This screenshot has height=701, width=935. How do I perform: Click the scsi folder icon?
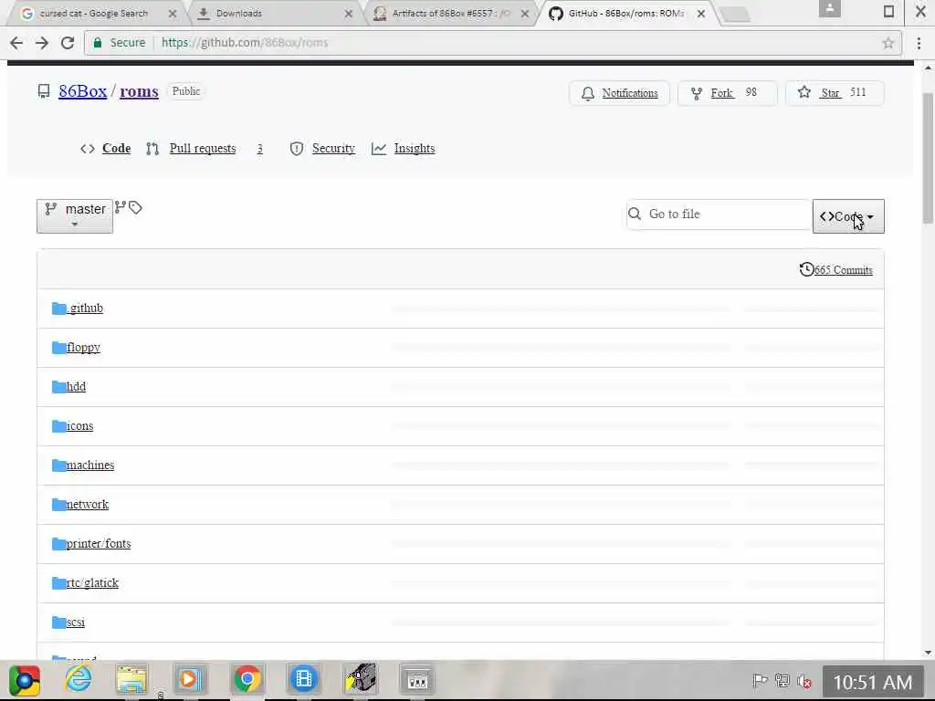point(59,623)
